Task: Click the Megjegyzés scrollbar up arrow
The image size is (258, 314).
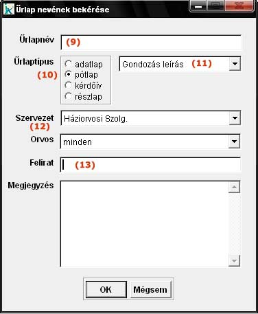Action: coord(234,187)
